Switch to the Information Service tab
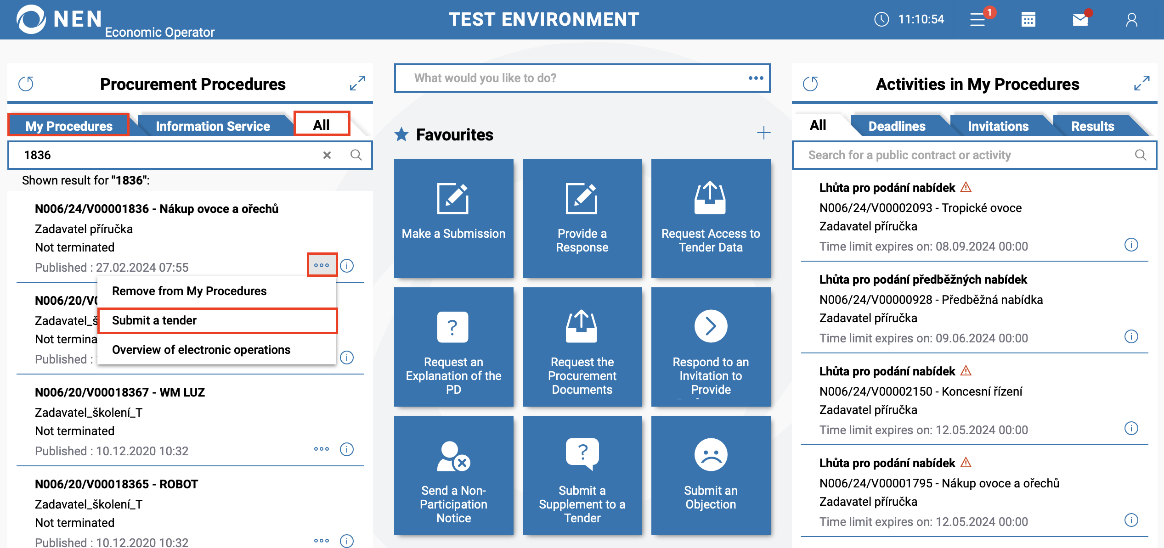 coord(213,126)
